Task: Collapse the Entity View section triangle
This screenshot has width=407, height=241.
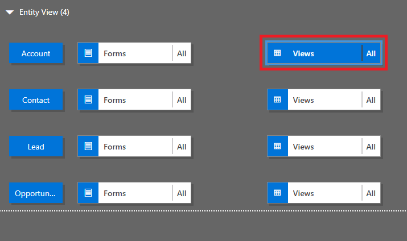Action: pos(10,12)
